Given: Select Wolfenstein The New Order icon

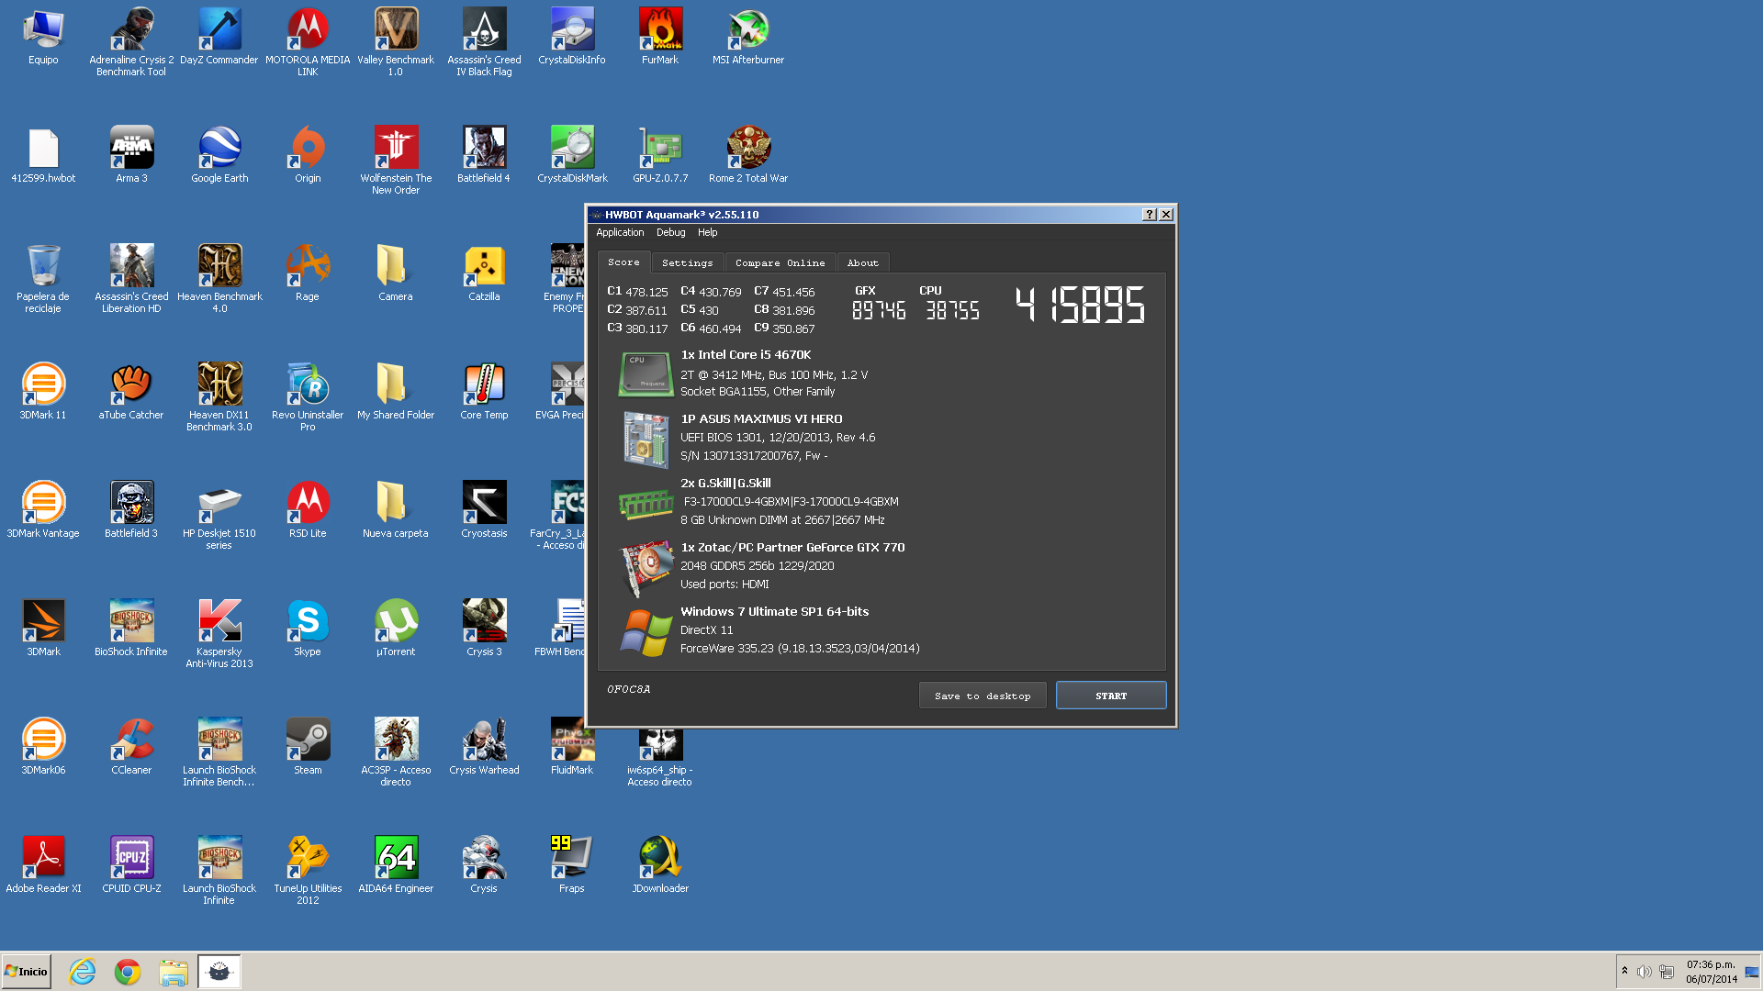Looking at the screenshot, I should tap(396, 161).
